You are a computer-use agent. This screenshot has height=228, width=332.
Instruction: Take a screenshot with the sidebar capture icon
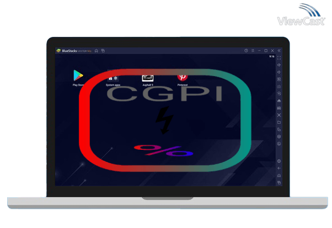[279, 115]
